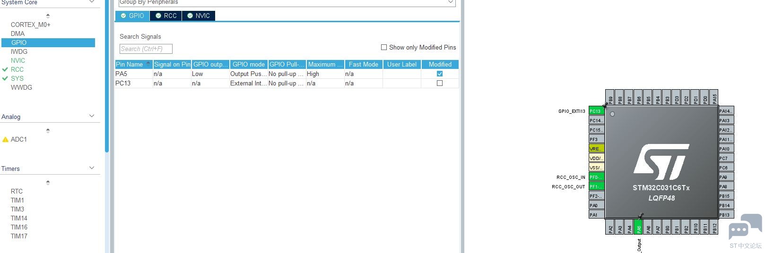Switch to the RCC tab
This screenshot has height=253, width=766.
(x=166, y=16)
